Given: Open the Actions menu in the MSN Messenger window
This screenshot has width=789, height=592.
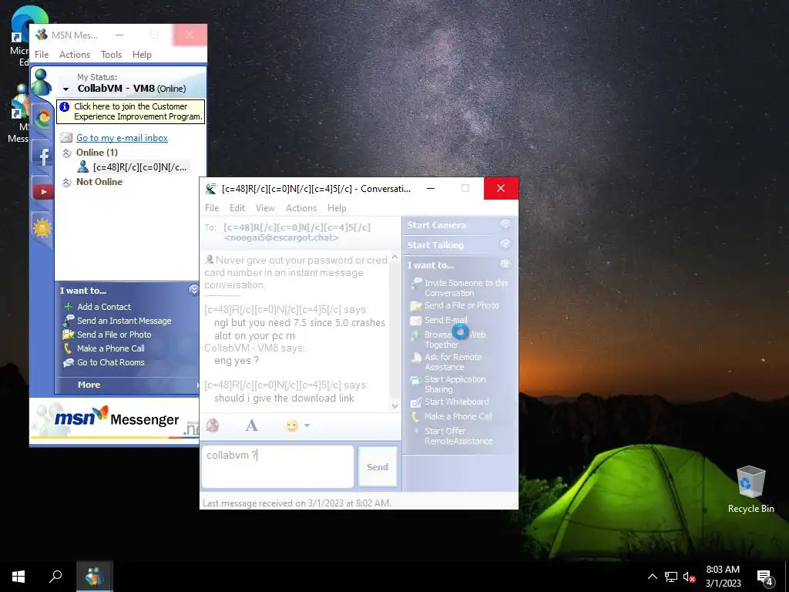Looking at the screenshot, I should tap(75, 55).
